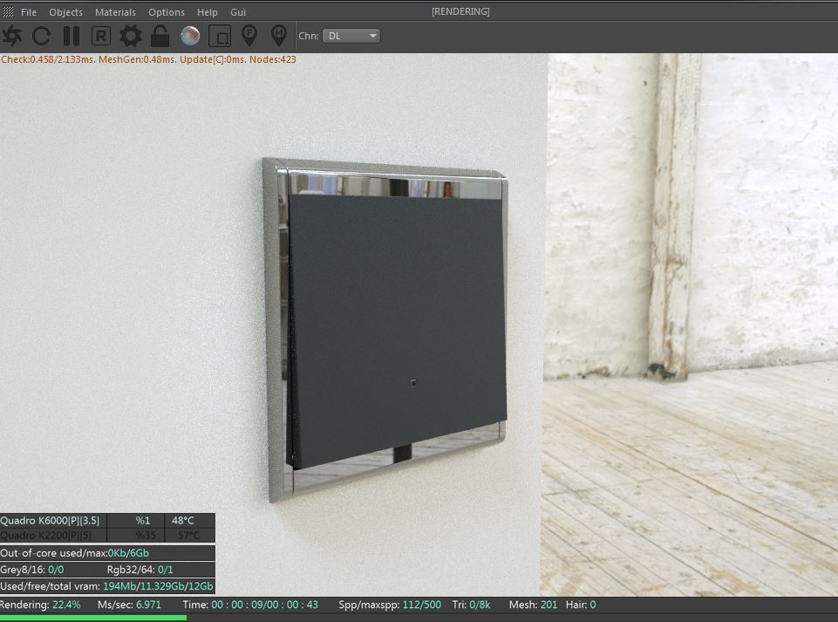Click the [RENDERING] title text

(460, 11)
